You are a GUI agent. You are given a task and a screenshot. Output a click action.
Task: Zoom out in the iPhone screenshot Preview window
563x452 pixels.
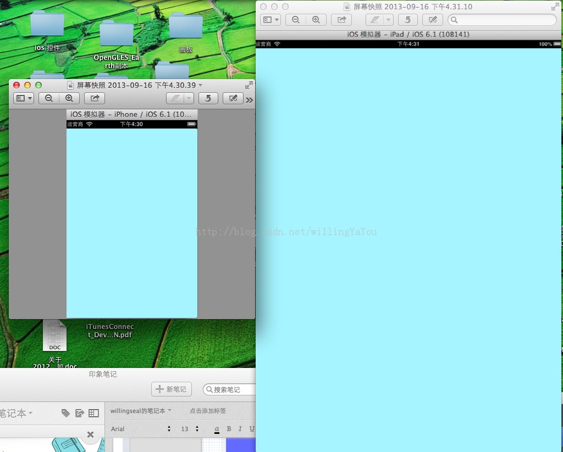tap(49, 98)
